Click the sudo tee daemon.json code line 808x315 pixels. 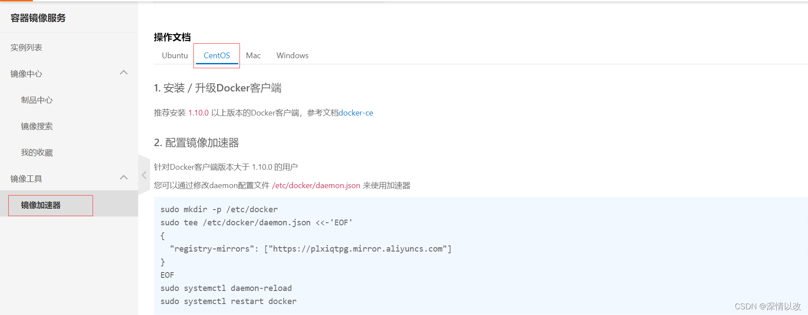tap(257, 223)
